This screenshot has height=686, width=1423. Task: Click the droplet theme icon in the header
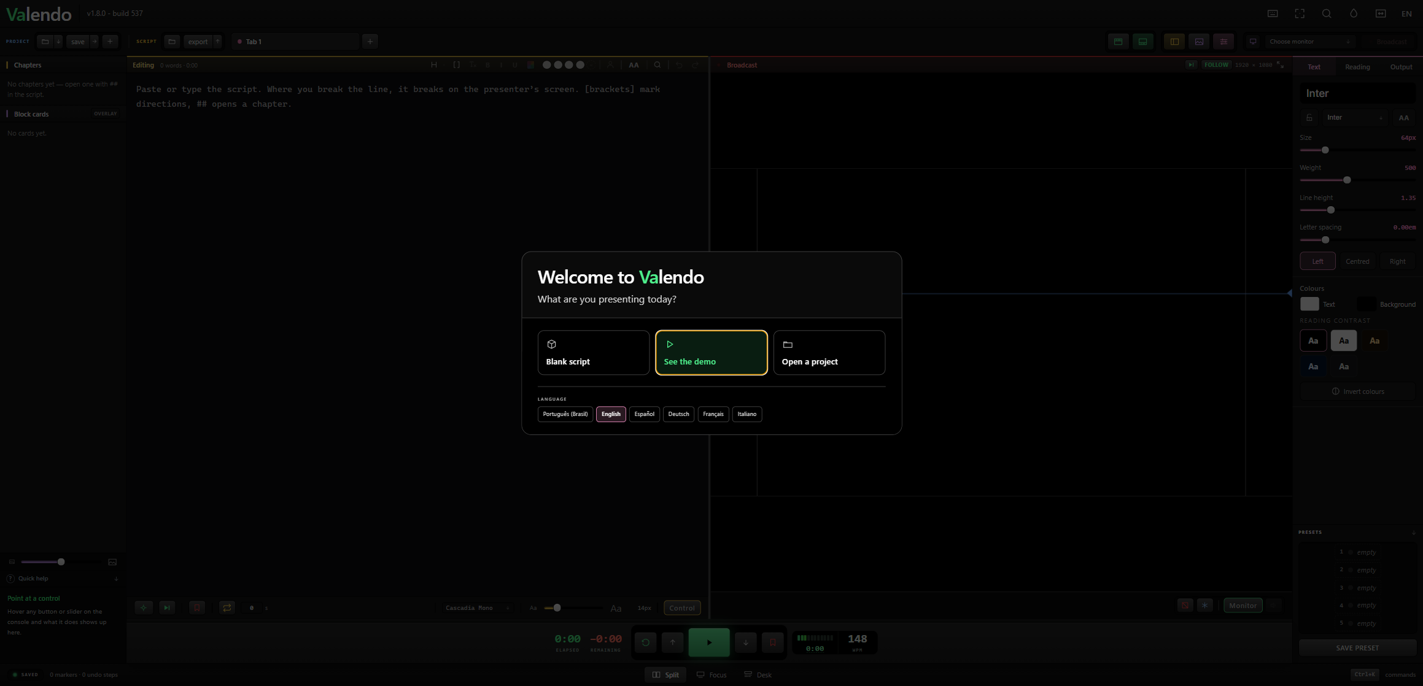[1354, 13]
